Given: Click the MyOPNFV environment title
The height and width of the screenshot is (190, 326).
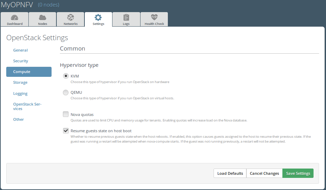Looking at the screenshot, I should 17,5.
